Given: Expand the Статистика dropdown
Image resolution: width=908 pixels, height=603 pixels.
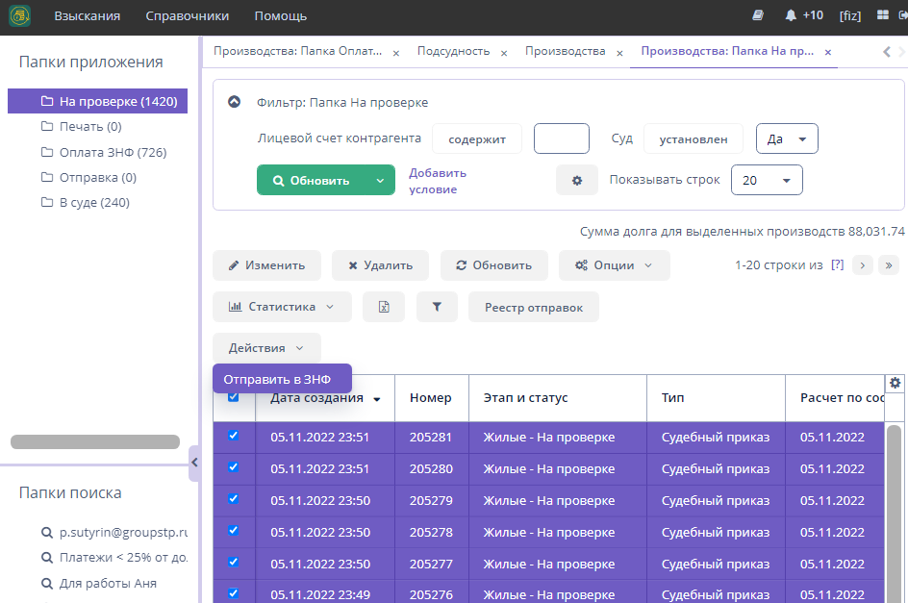Looking at the screenshot, I should pyautogui.click(x=282, y=307).
